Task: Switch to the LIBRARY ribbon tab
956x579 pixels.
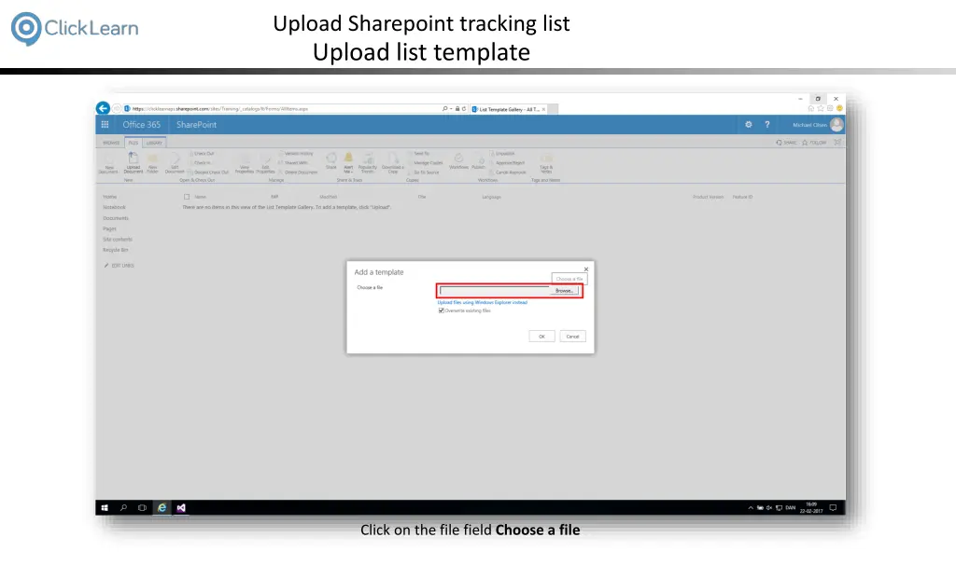Action: [x=154, y=143]
